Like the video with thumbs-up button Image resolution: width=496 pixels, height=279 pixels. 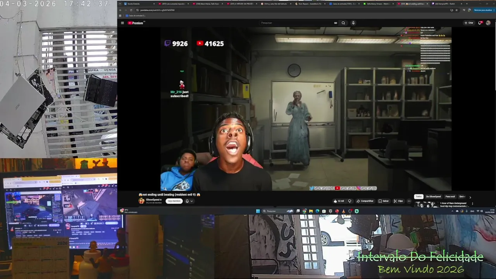coord(339,201)
